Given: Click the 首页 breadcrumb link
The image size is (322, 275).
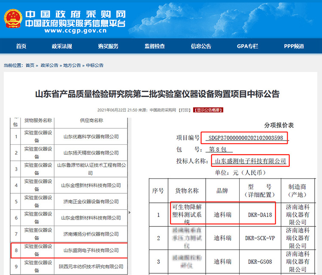Looking at the screenshot, I should tap(30, 65).
